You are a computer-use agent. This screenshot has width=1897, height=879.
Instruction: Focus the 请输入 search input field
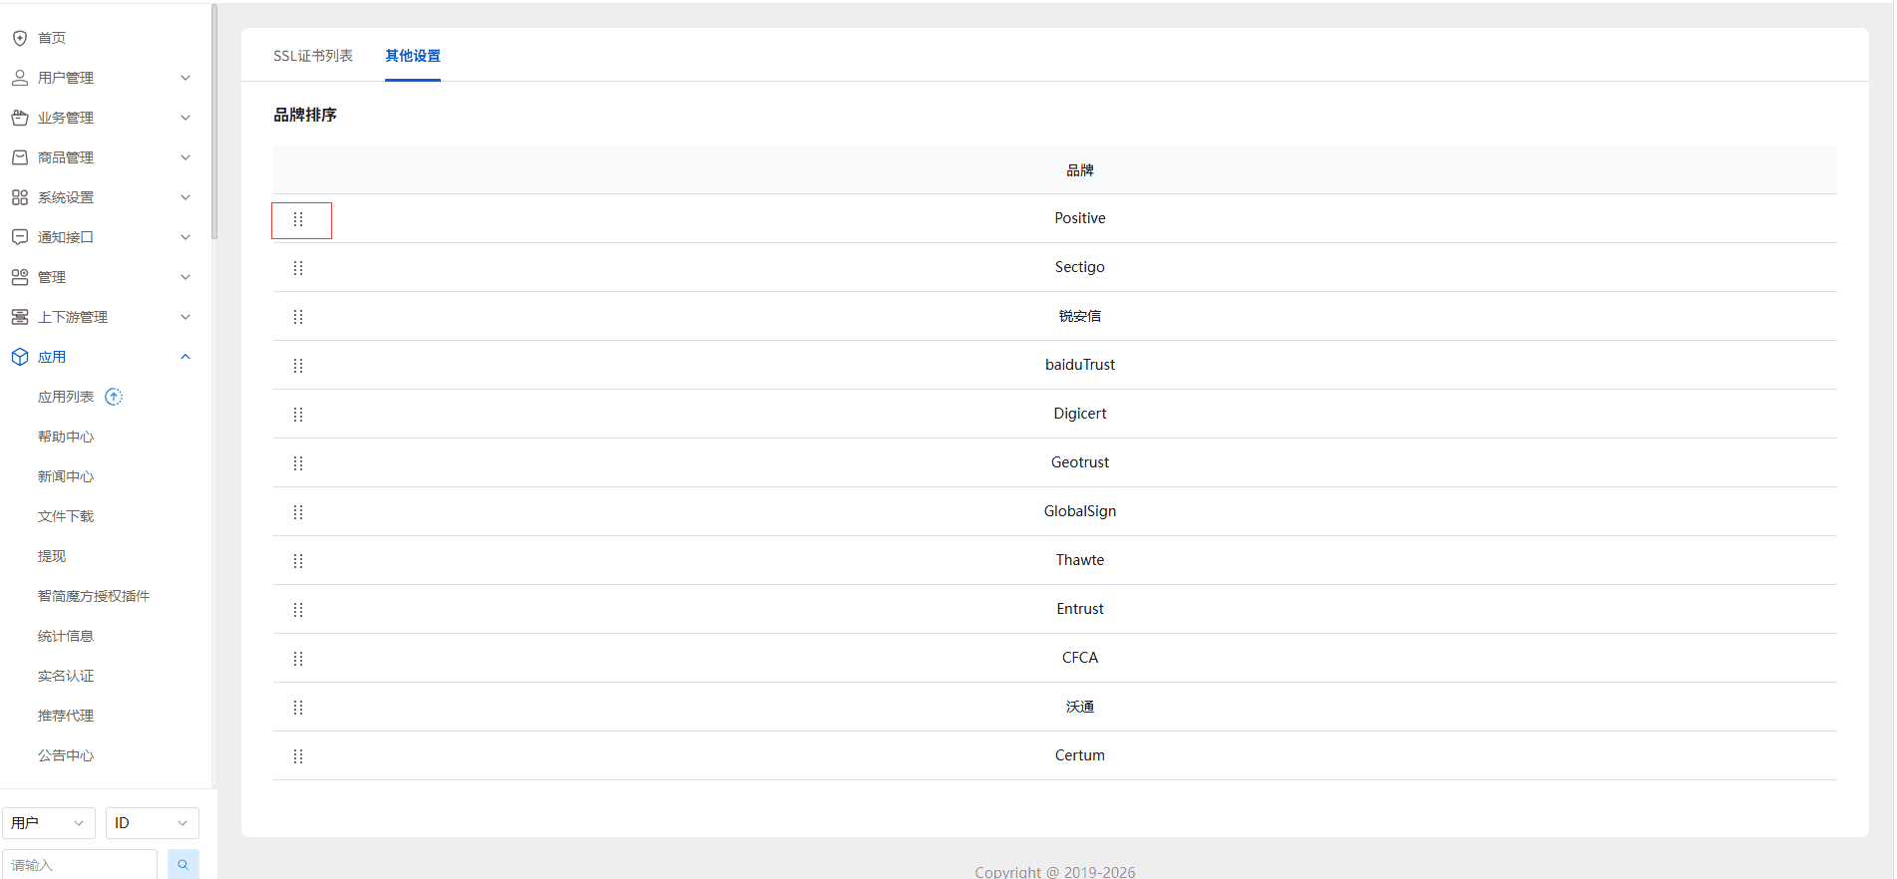coord(80,864)
